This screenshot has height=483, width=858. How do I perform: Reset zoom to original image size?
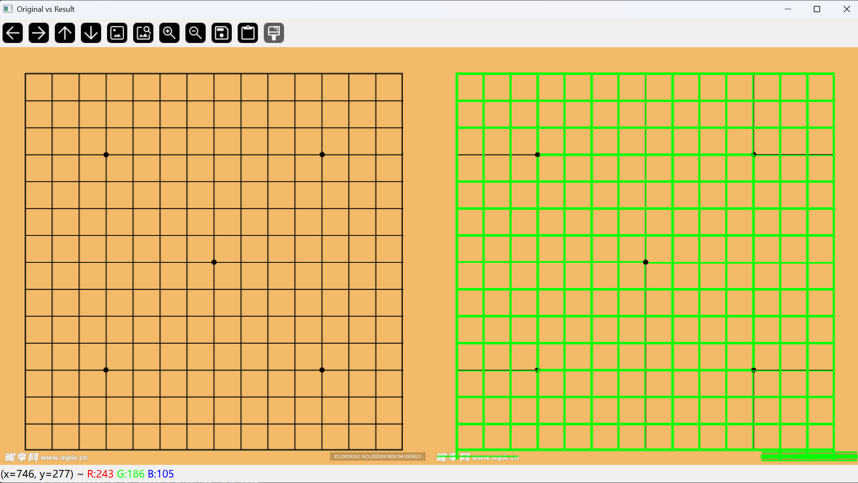pos(117,33)
